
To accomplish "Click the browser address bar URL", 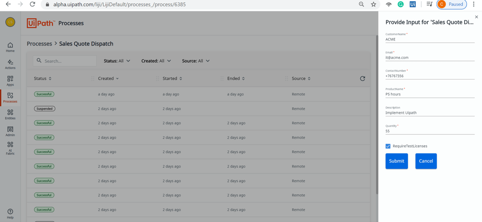I will pos(119,5).
